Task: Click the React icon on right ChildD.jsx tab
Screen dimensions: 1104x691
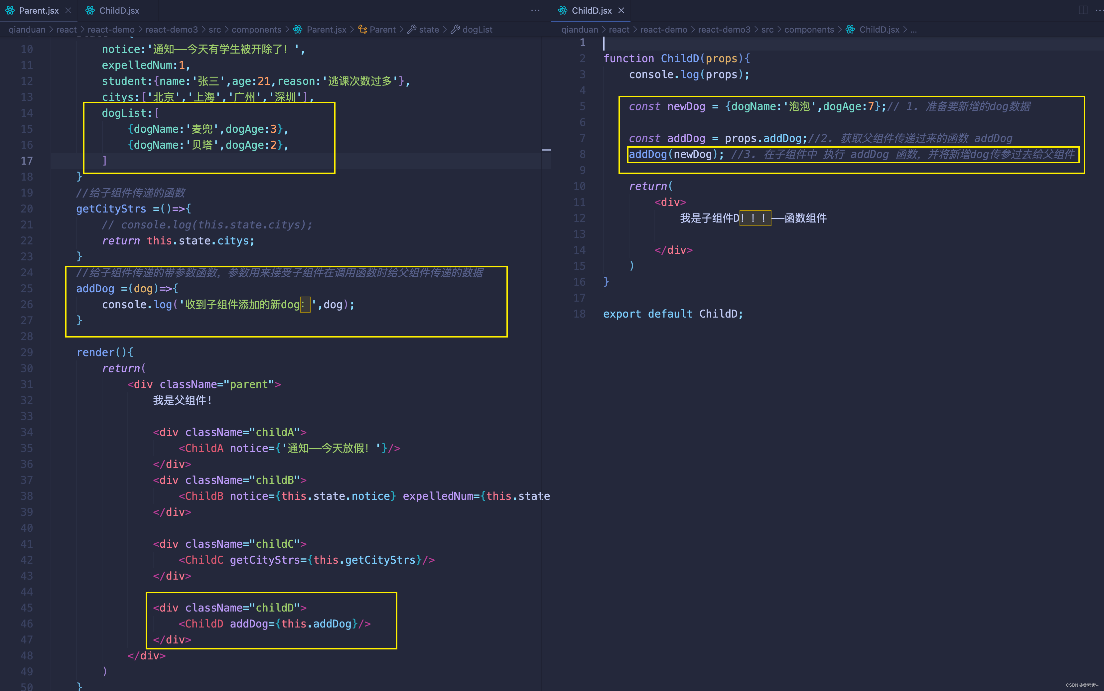Action: [x=563, y=11]
